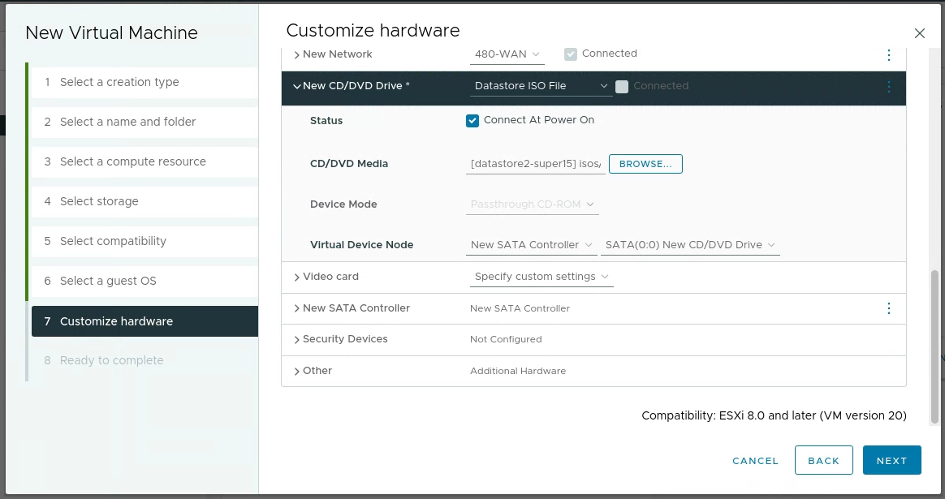Screen dimensions: 945x499
Task: Expand the New SATA Controller section
Action: click(296, 308)
